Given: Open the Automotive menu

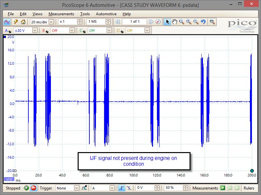Looking at the screenshot, I should (x=106, y=14).
